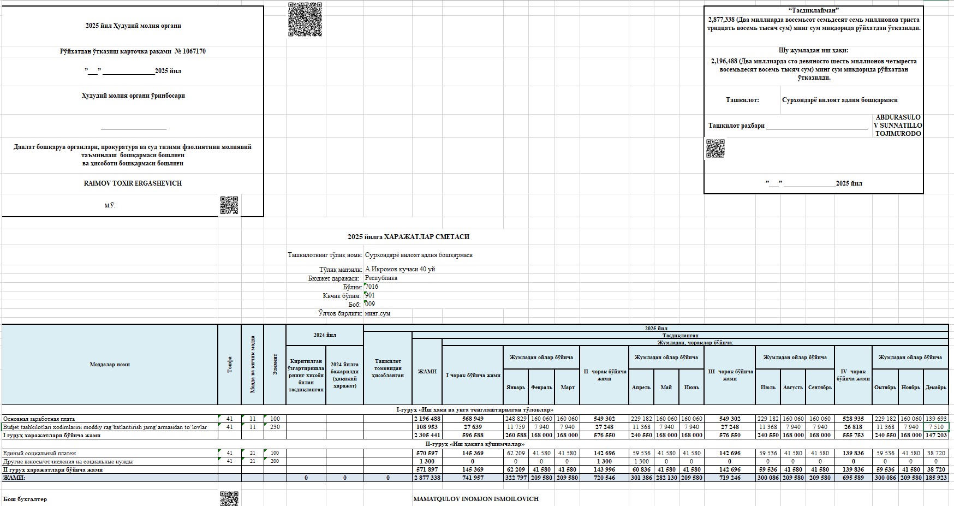954x506 pixels.
Task: Click the 'Февраль' month header
Action: point(541,387)
